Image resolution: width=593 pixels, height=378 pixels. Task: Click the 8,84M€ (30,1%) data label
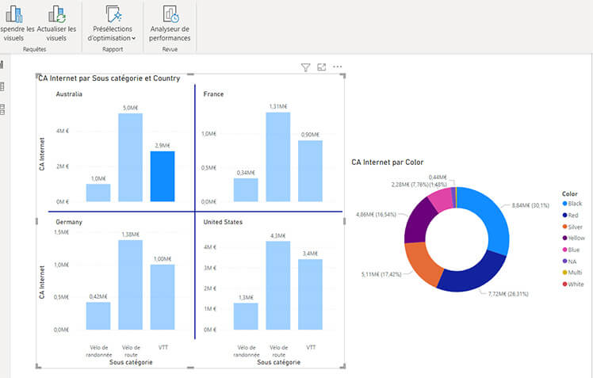click(530, 205)
